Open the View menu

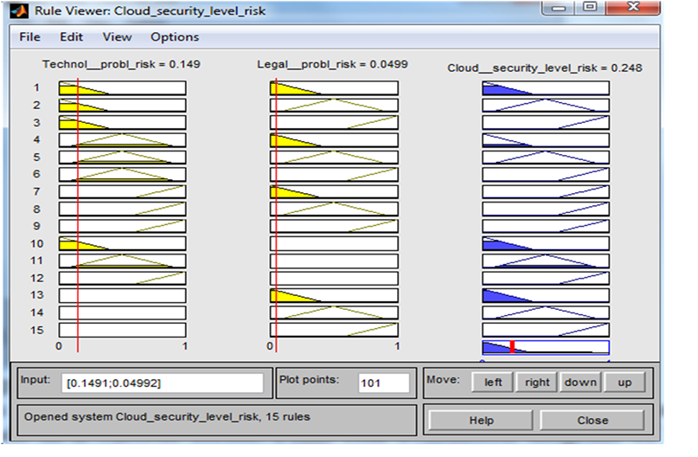click(x=117, y=37)
